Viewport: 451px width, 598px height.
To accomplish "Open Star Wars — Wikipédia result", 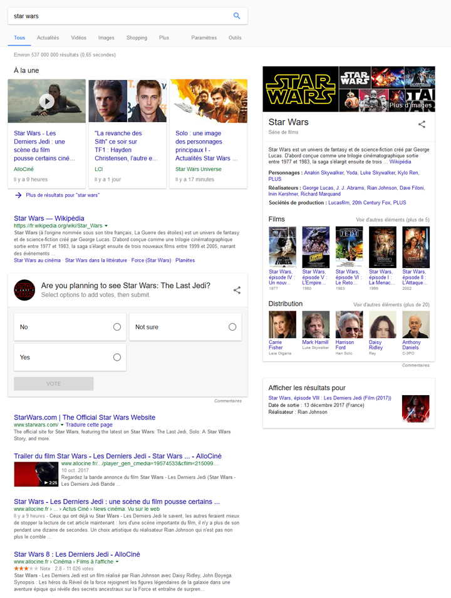I will pos(49,218).
